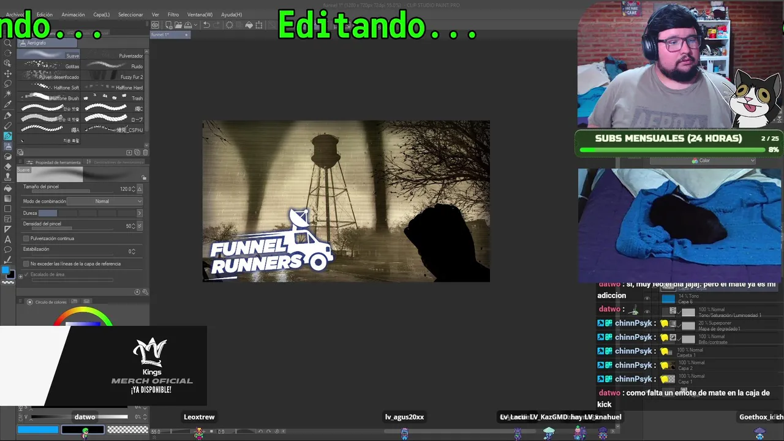Create a new canvas from command bar

(168, 25)
